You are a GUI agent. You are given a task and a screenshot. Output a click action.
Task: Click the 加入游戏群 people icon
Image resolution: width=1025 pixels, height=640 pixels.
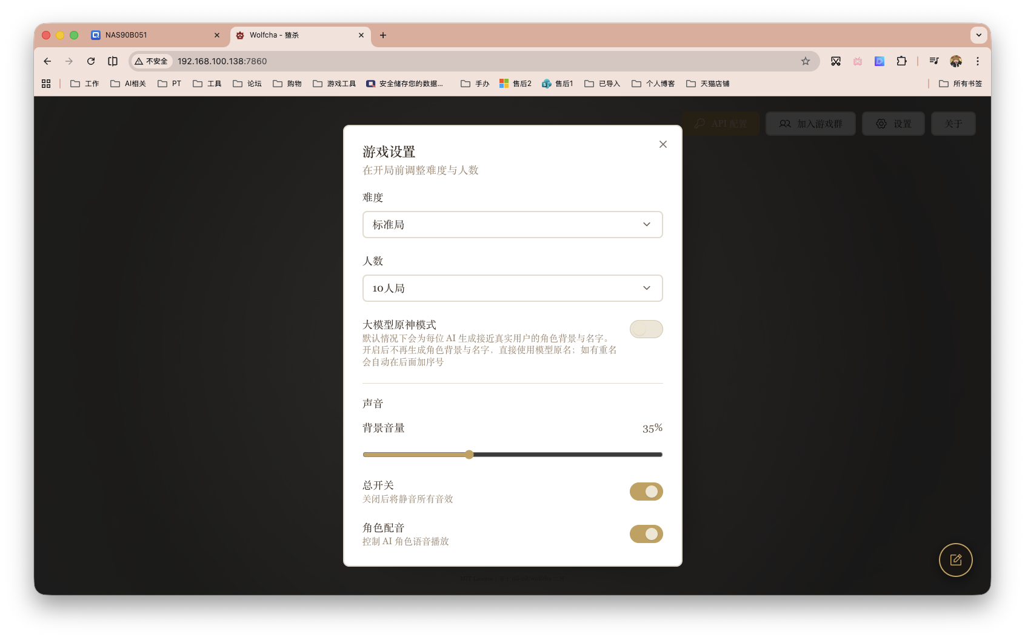pos(785,124)
